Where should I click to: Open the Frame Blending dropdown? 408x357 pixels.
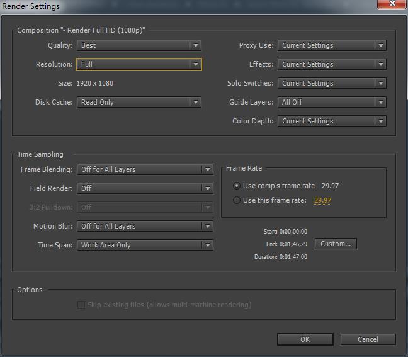click(x=145, y=169)
